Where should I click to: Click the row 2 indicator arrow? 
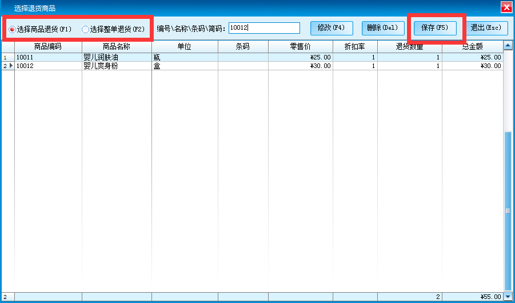click(10, 66)
